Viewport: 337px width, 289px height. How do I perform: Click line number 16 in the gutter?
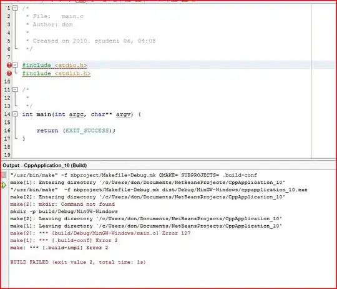[x=7, y=131]
